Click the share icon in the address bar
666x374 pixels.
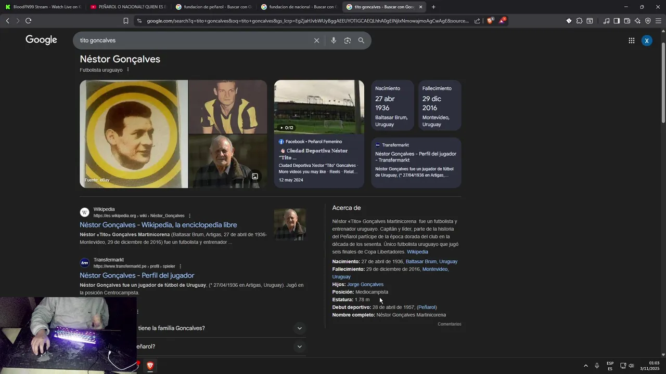477,21
